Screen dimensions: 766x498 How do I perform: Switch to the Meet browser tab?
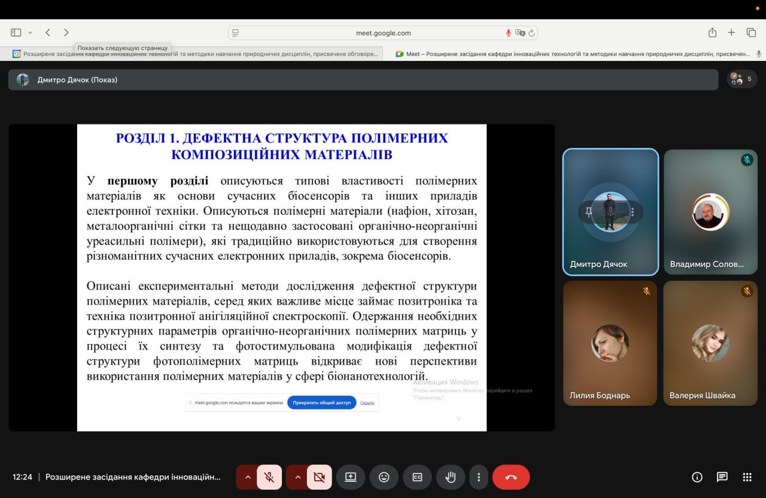[x=573, y=54]
